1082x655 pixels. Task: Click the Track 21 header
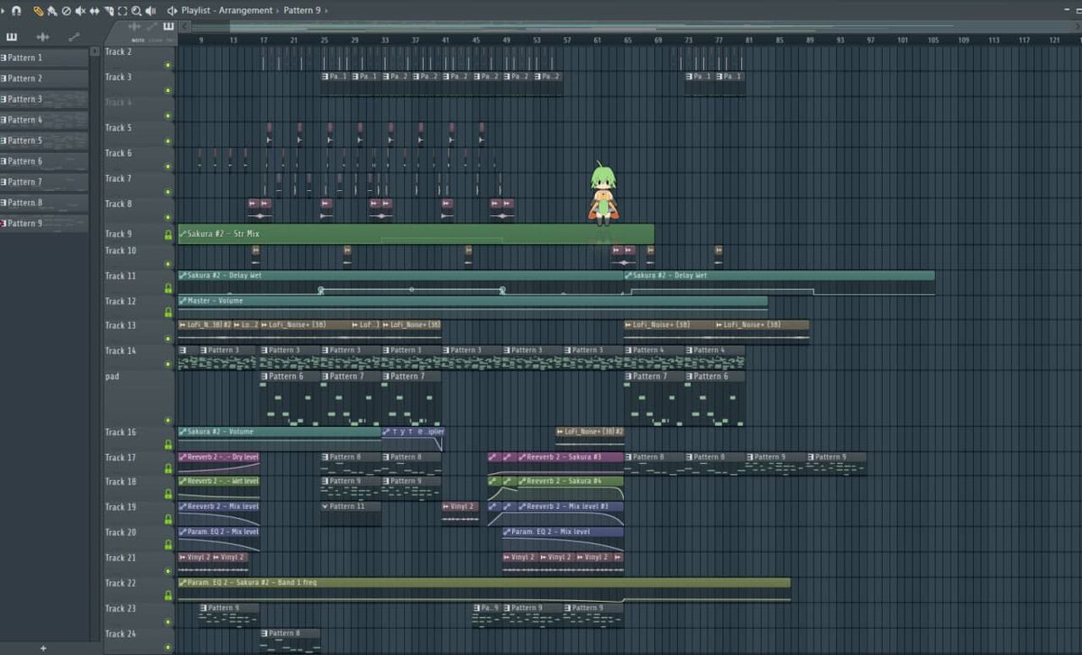click(x=139, y=564)
